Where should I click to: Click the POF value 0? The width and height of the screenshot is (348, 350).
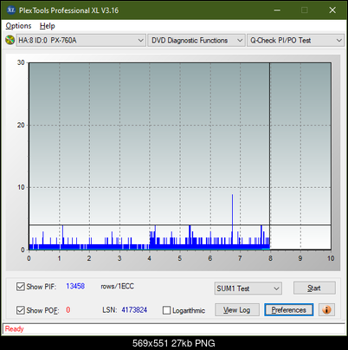point(68,310)
